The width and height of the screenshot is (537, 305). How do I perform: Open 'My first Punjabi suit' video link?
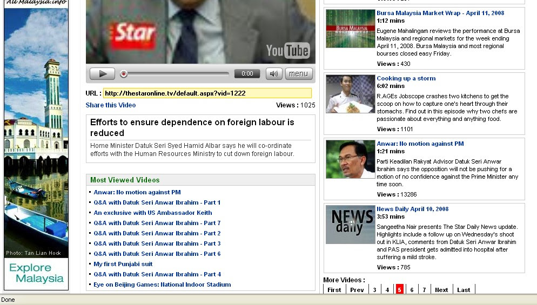point(123,265)
